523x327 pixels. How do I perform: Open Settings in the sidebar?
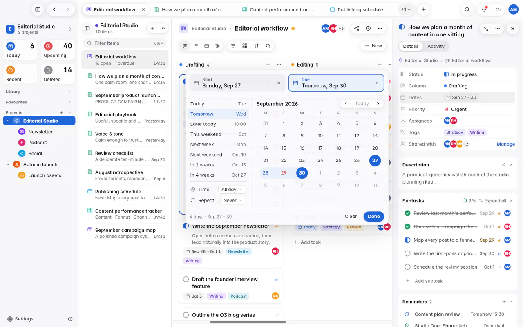click(20, 319)
